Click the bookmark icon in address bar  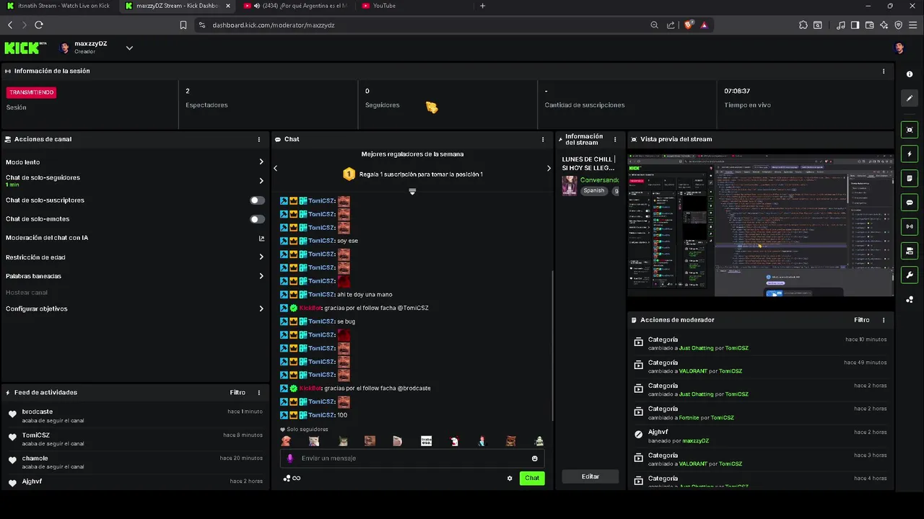click(x=183, y=25)
